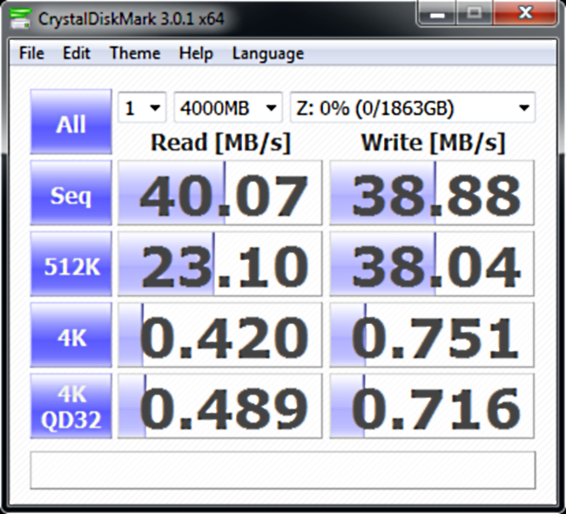
Task: Click the Seq read result 40.07
Action: (x=219, y=193)
